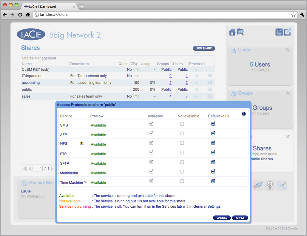Screen dimensions: 307x236
Task: Close the Users widget
Action: click(288, 50)
